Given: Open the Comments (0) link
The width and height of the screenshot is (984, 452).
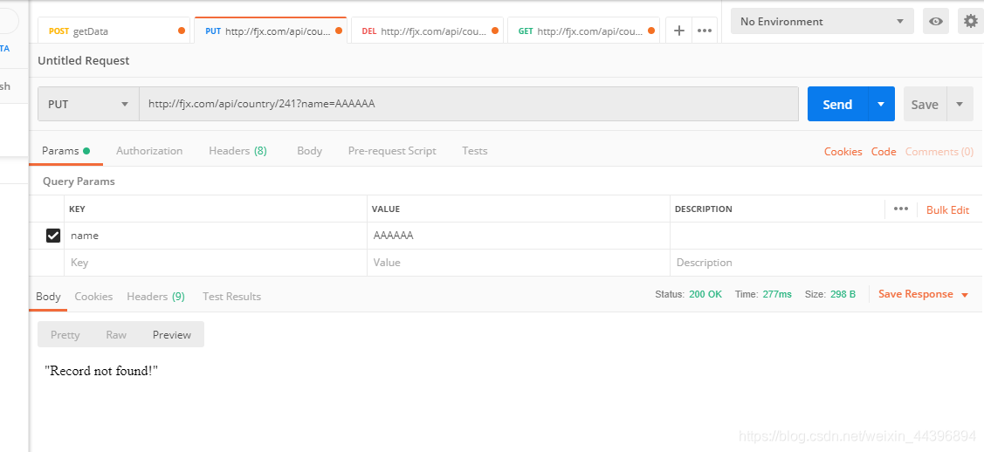Looking at the screenshot, I should 939,151.
